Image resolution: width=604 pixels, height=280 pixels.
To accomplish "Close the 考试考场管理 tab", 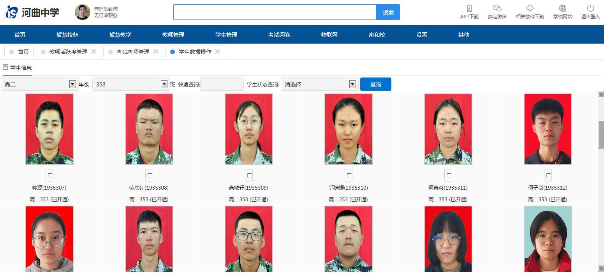I will pyautogui.click(x=156, y=51).
